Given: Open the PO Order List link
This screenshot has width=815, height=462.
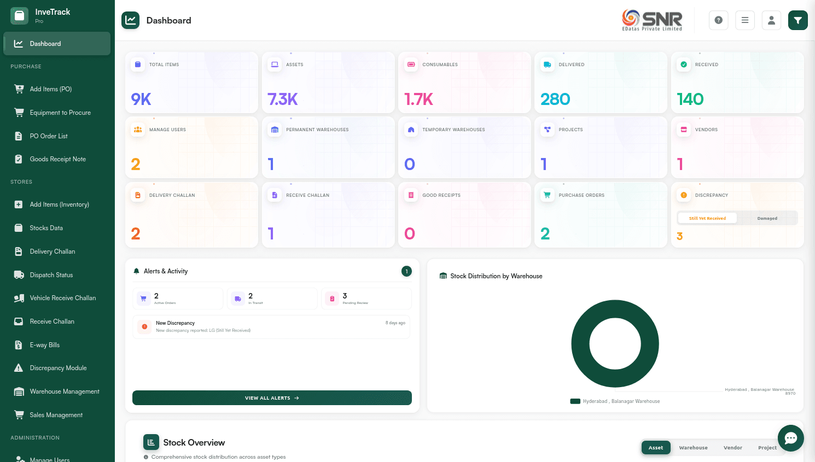Looking at the screenshot, I should (x=49, y=136).
